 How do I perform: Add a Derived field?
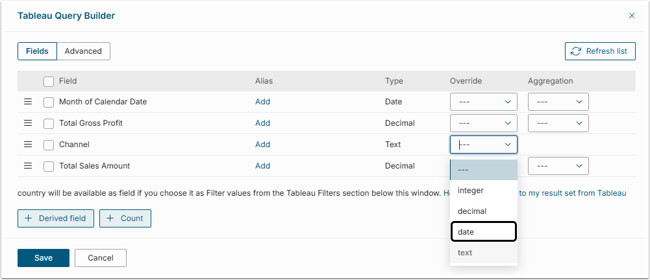[56, 218]
